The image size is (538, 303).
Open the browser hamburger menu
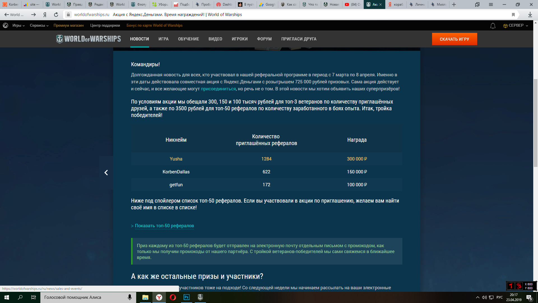click(x=491, y=4)
